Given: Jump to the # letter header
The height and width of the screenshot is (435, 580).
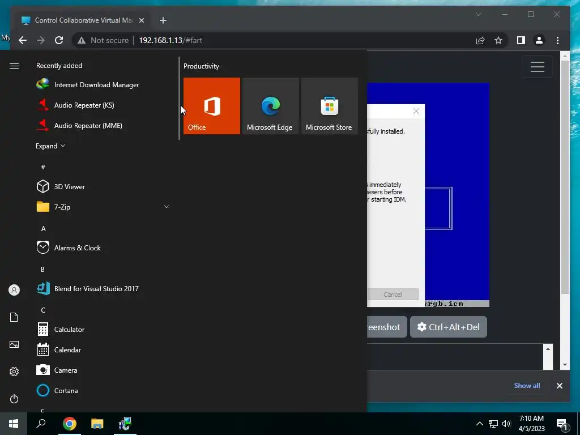Looking at the screenshot, I should [43, 167].
